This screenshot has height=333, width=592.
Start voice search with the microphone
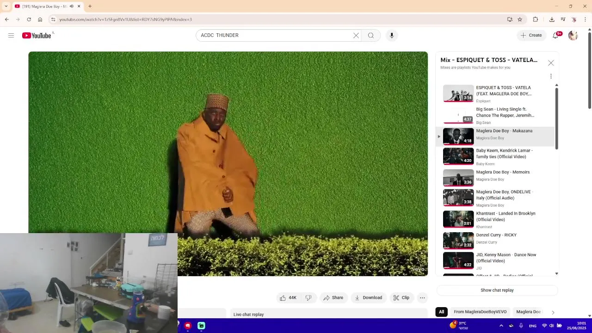click(x=392, y=35)
